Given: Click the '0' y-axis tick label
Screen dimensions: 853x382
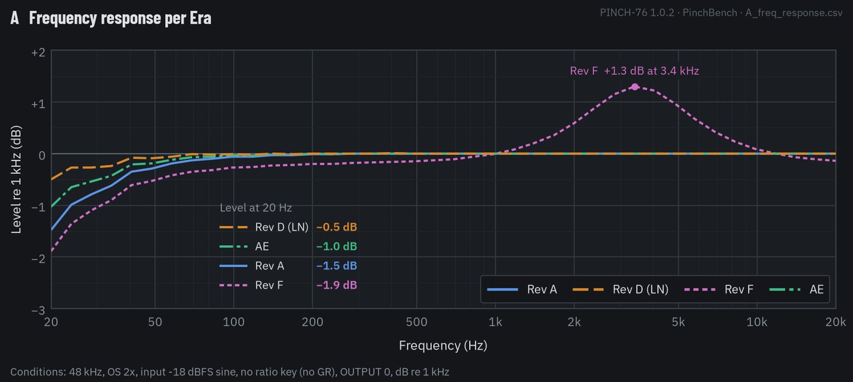Looking at the screenshot, I should [42, 155].
